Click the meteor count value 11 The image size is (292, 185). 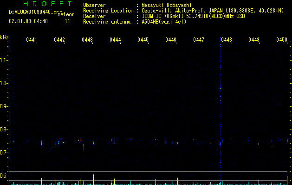[67, 21]
